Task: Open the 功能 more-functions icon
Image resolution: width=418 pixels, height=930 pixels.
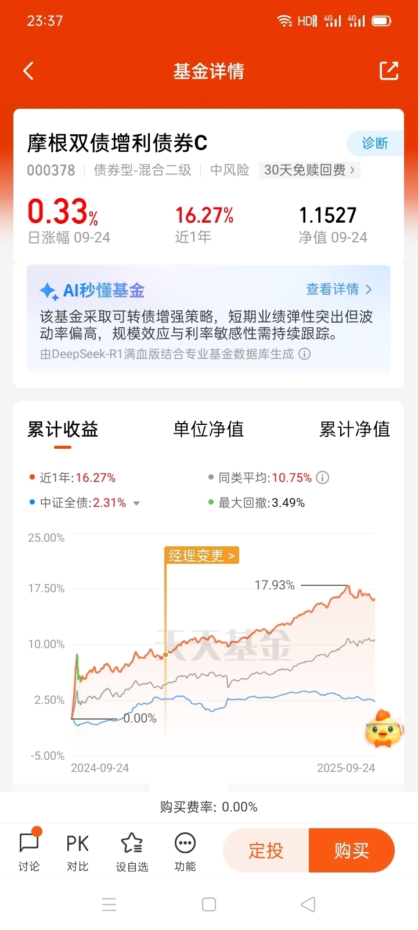Action: (185, 850)
